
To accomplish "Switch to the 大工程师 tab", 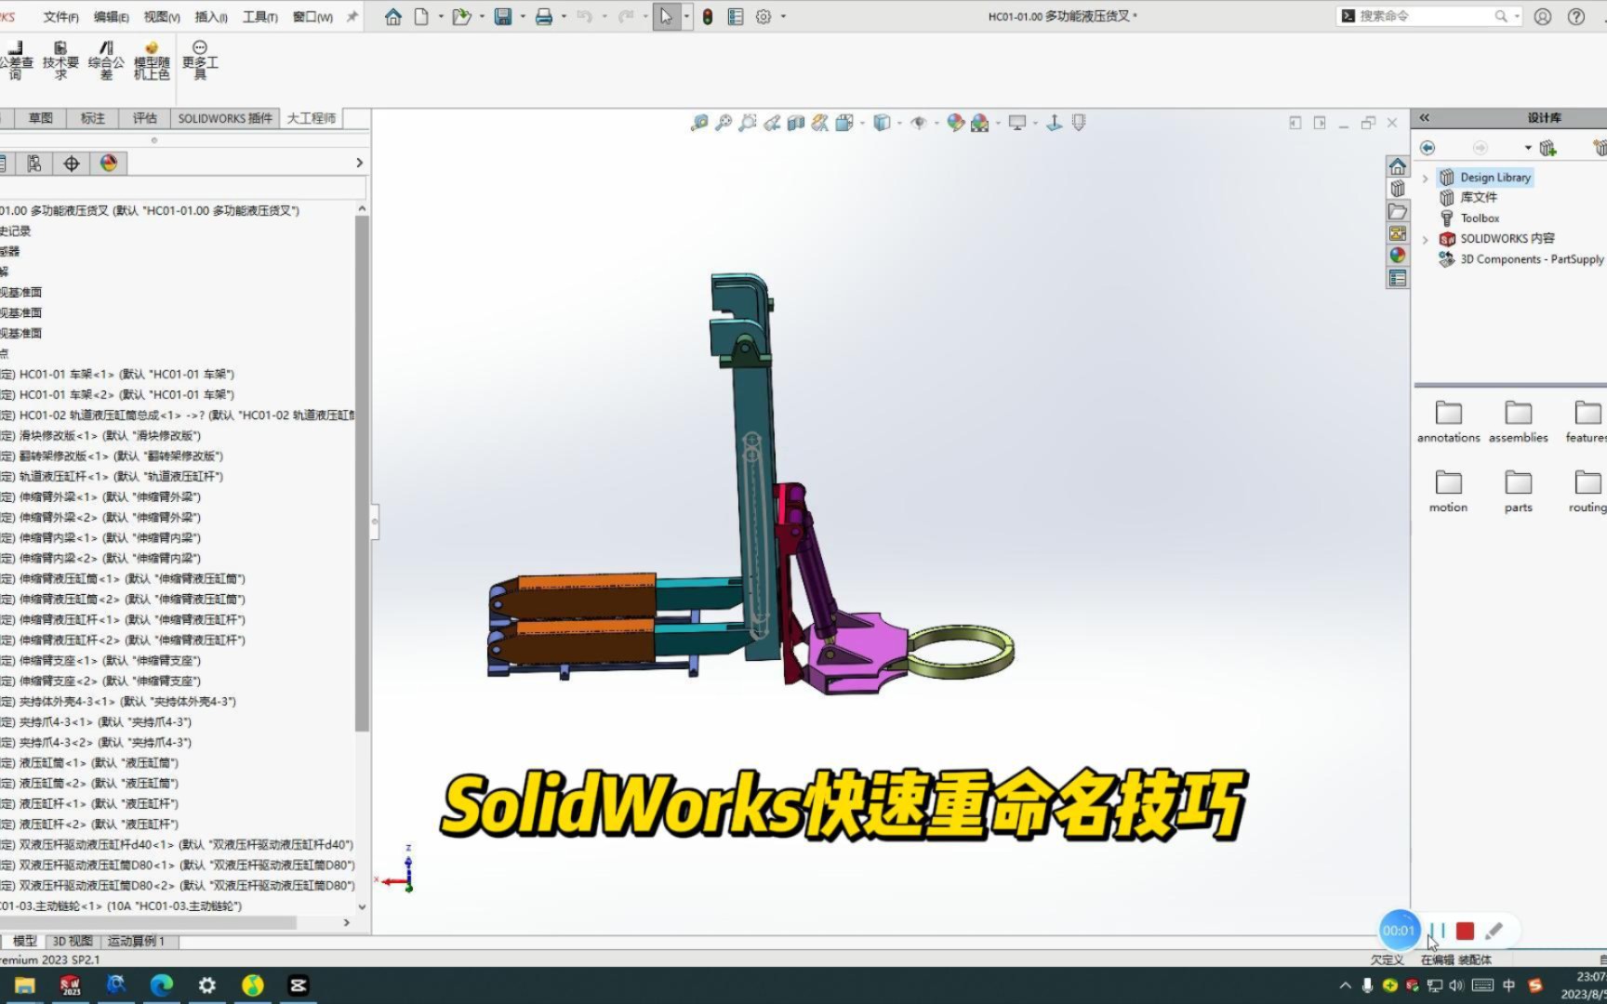I will [x=311, y=118].
